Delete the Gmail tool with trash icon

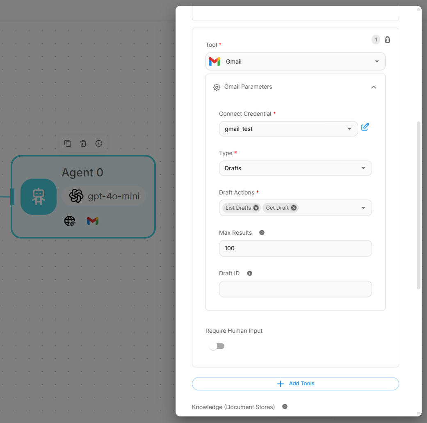(x=387, y=39)
